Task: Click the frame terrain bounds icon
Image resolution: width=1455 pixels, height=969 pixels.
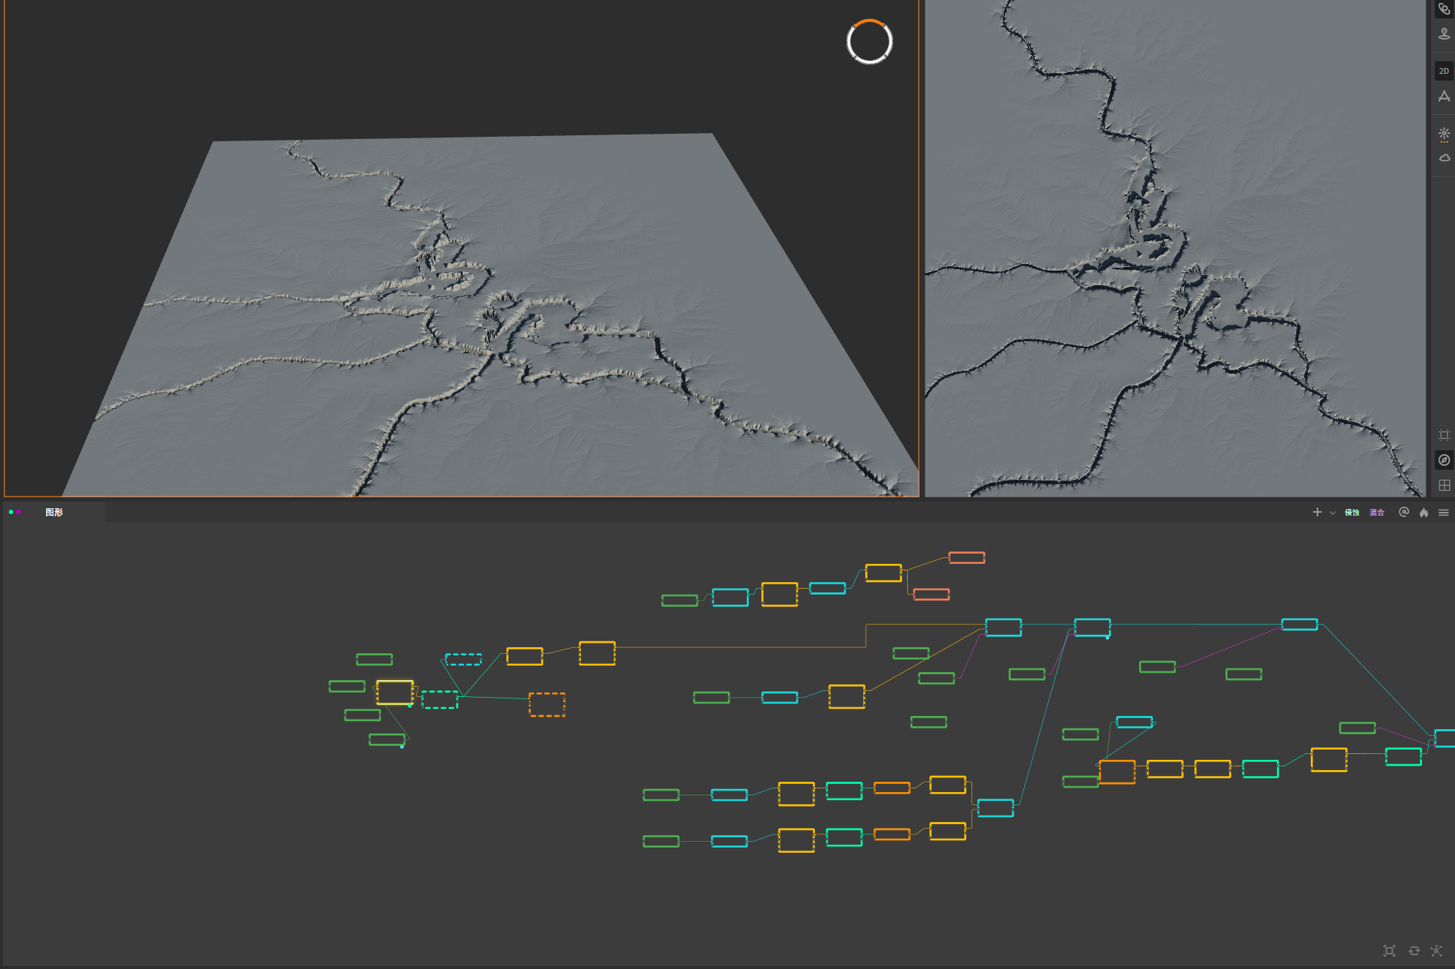Action: (x=1443, y=435)
